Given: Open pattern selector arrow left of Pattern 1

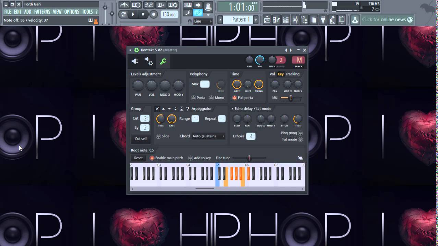Looking at the screenshot, I should tap(220, 20).
